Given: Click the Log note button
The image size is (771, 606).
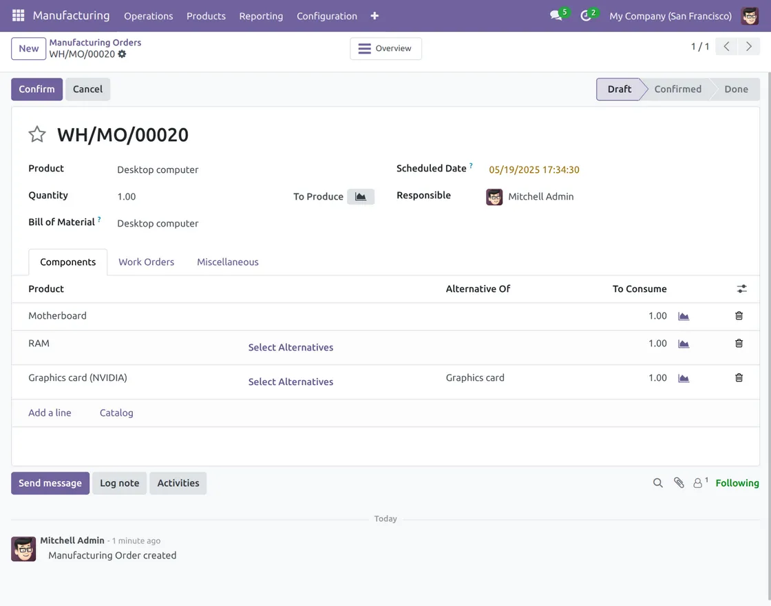Looking at the screenshot, I should click(120, 483).
